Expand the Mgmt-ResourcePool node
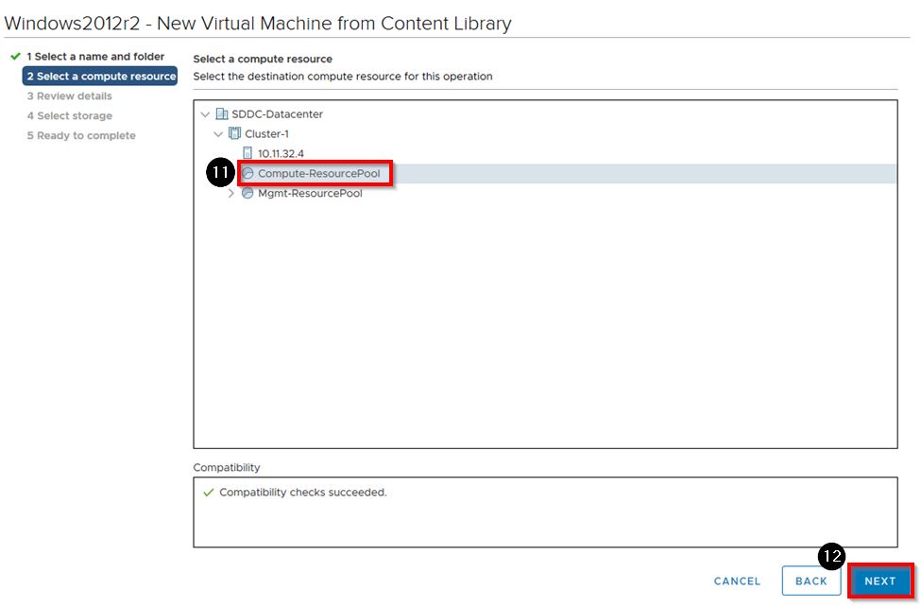The height and width of the screenshot is (607, 921). (x=230, y=193)
